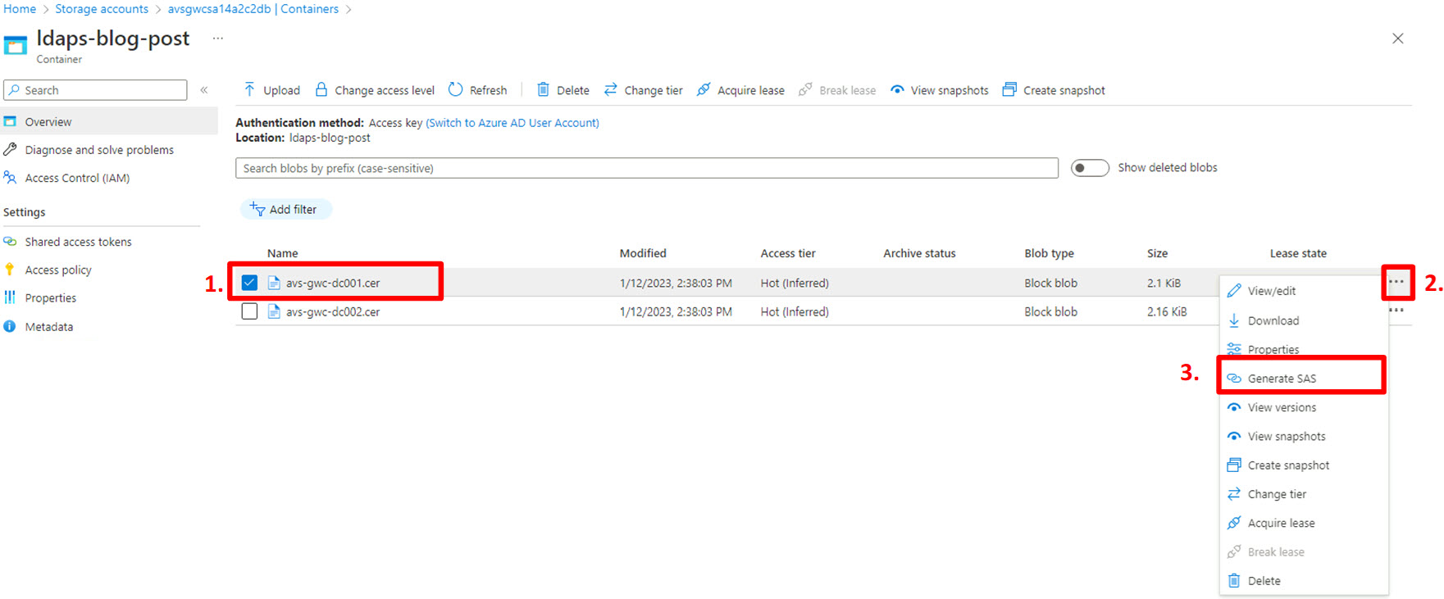Click the Upload toolbar button
The image size is (1444, 599).
(x=271, y=90)
